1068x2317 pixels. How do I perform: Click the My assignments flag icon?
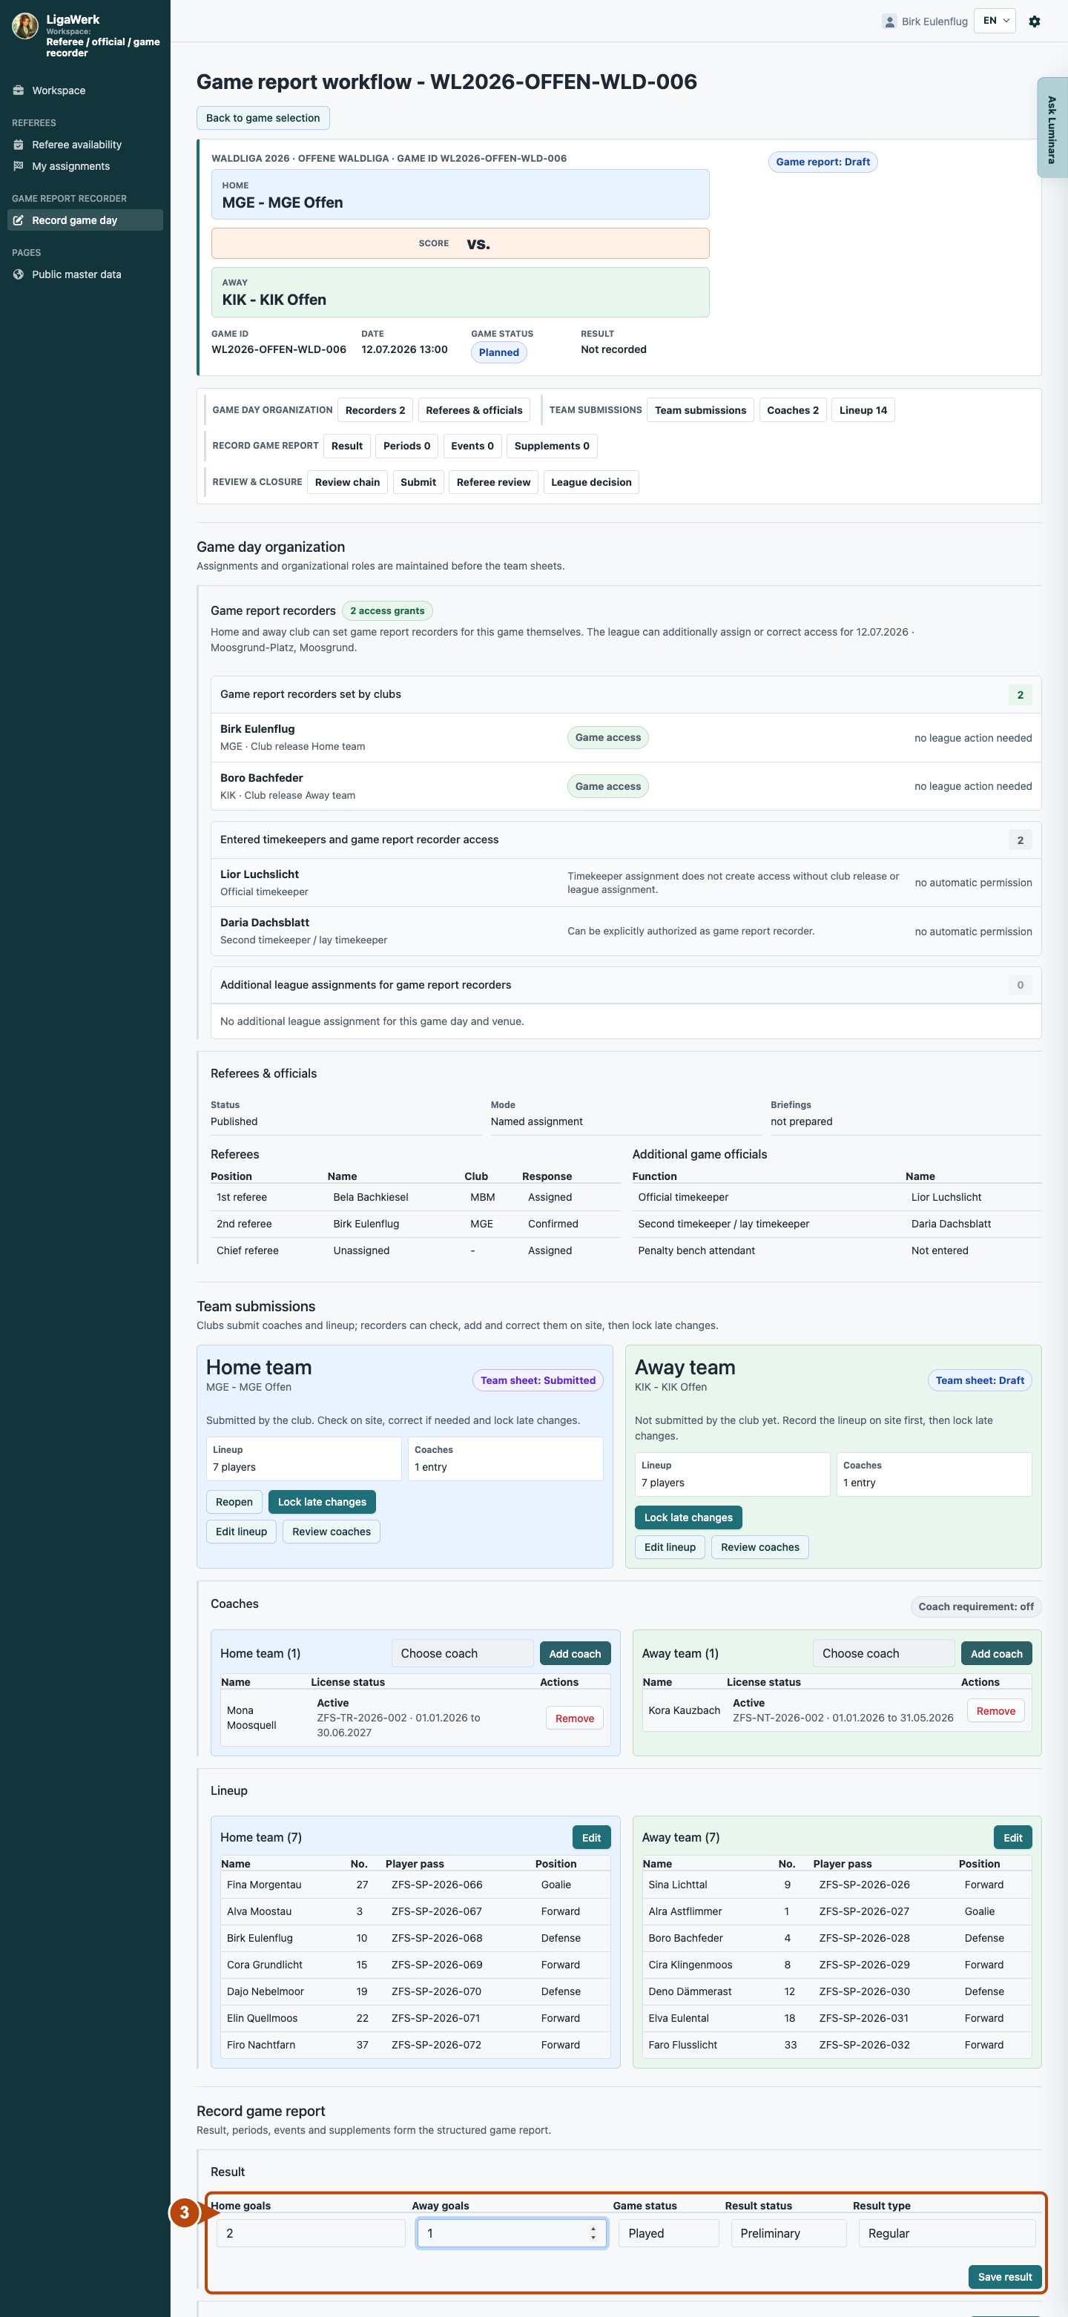18,166
